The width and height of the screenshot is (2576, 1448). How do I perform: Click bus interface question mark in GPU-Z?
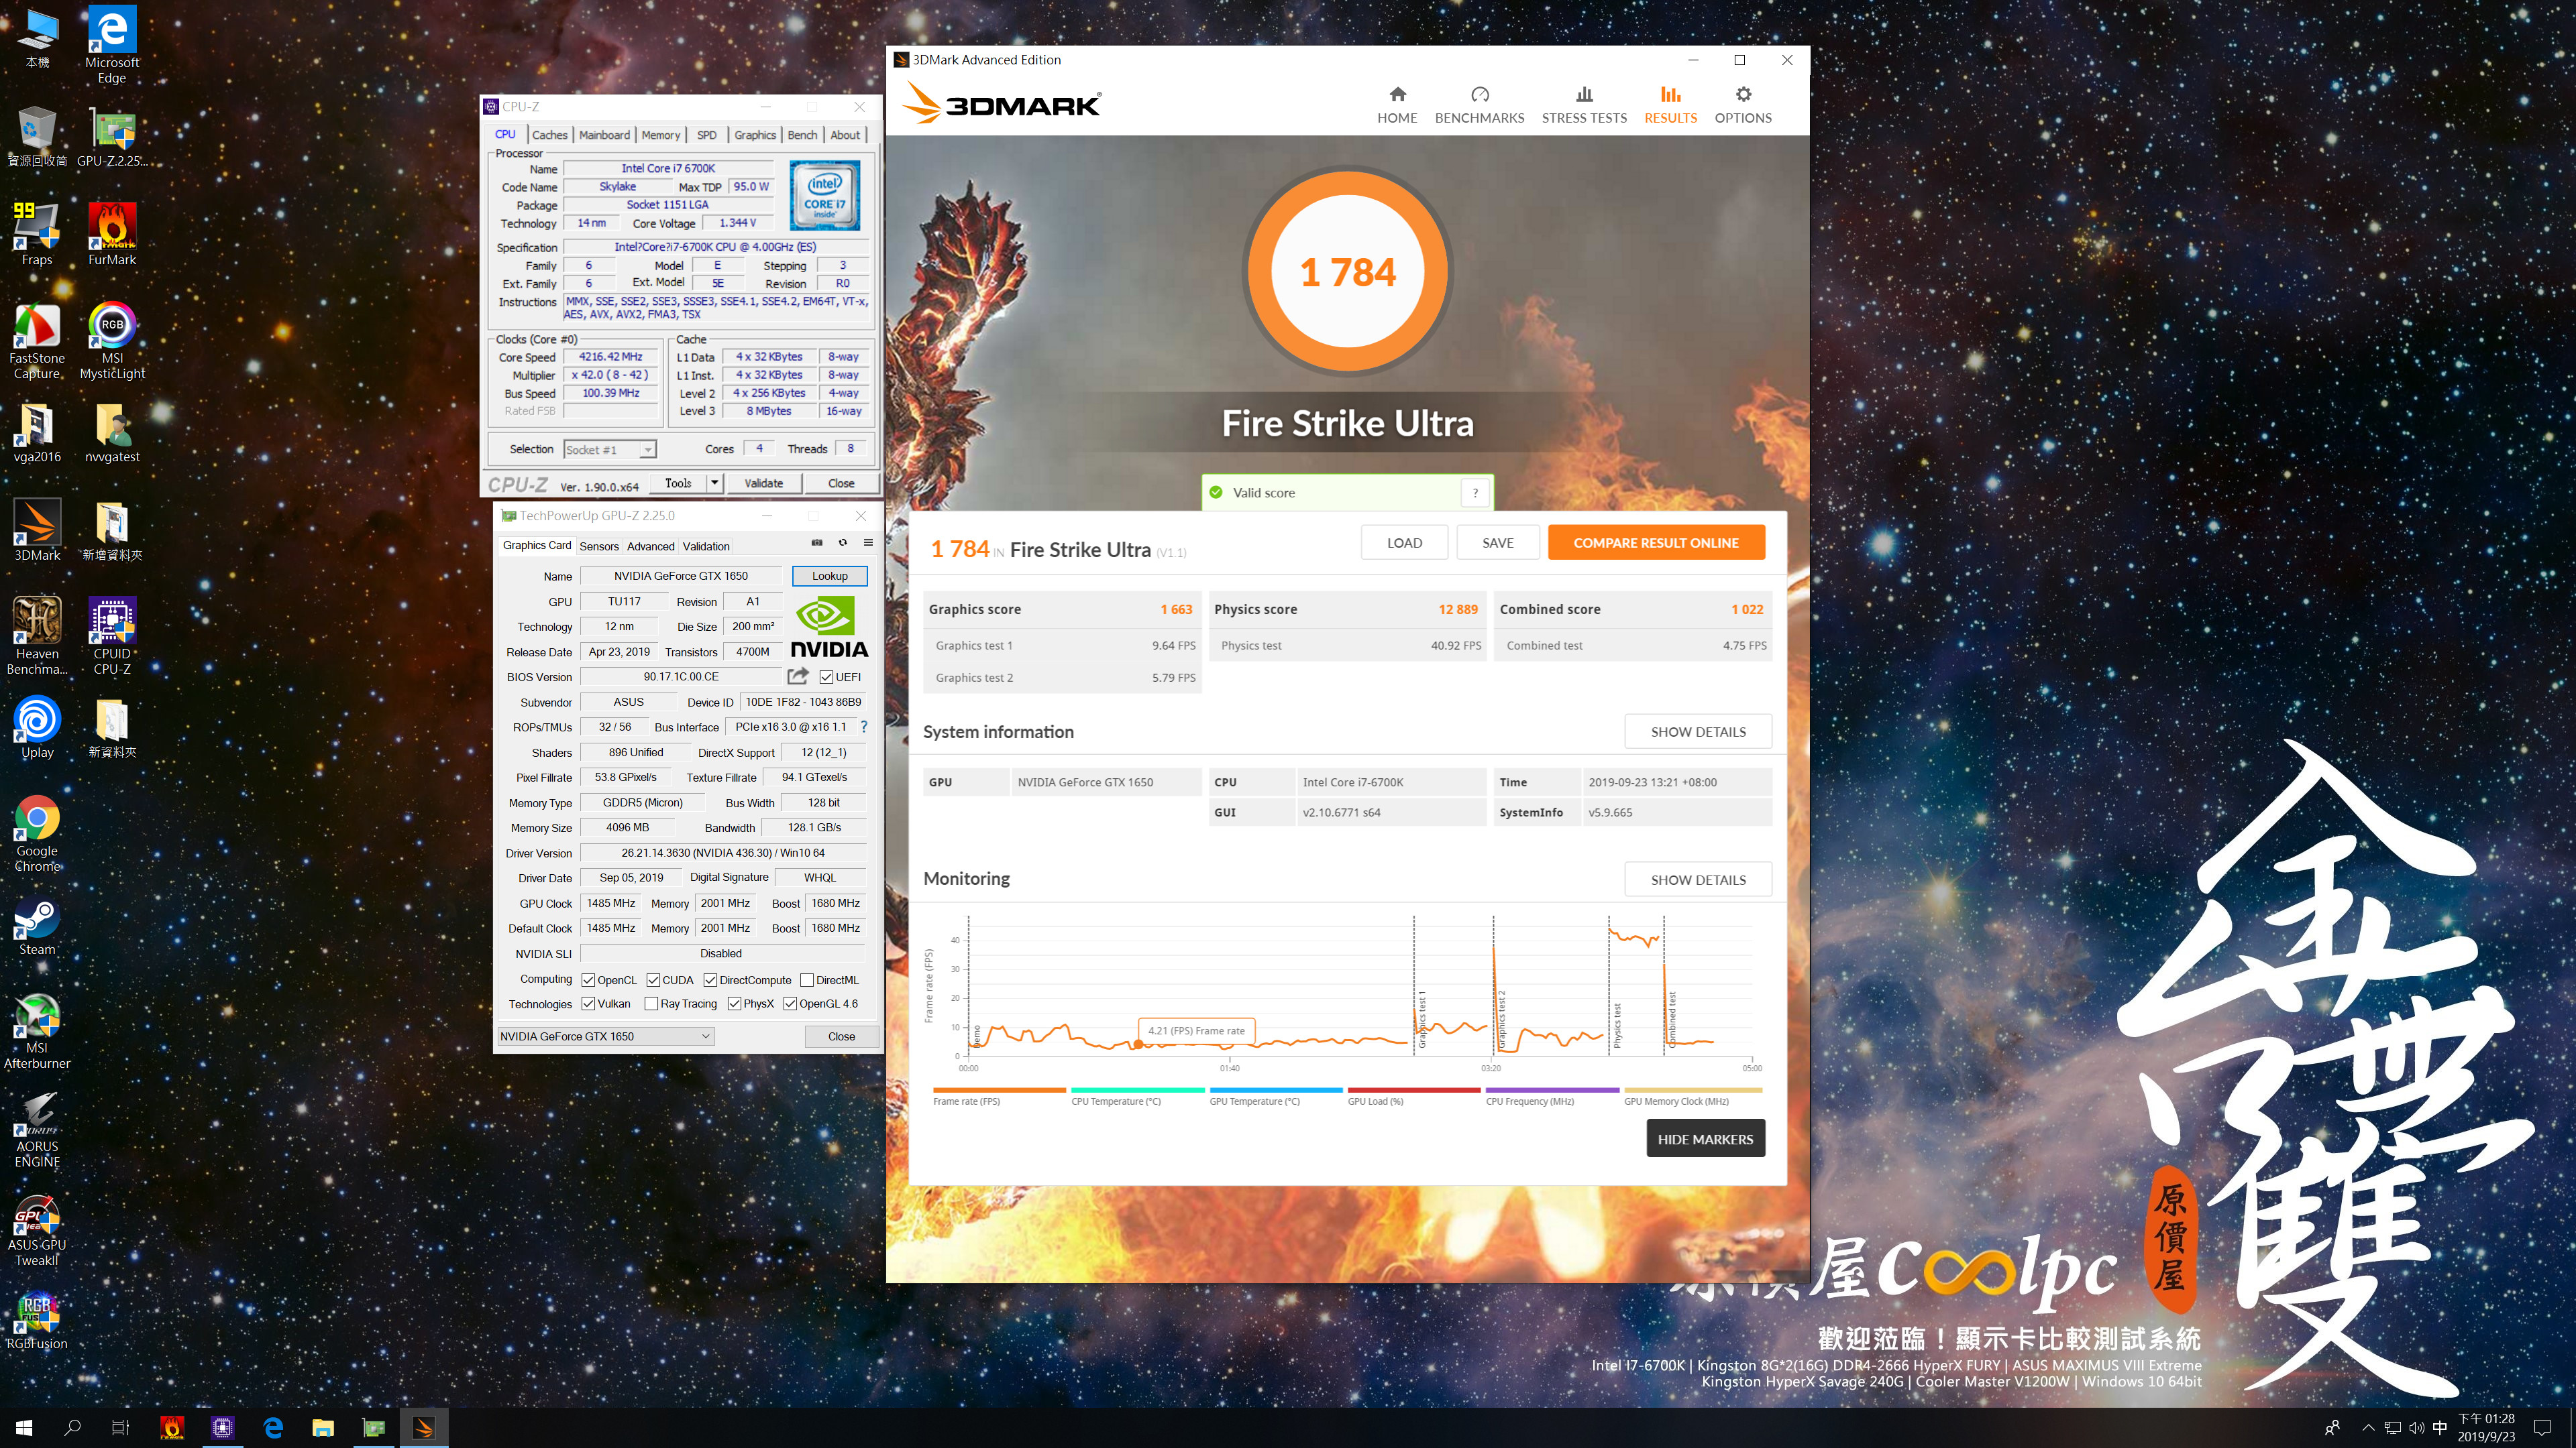click(864, 727)
